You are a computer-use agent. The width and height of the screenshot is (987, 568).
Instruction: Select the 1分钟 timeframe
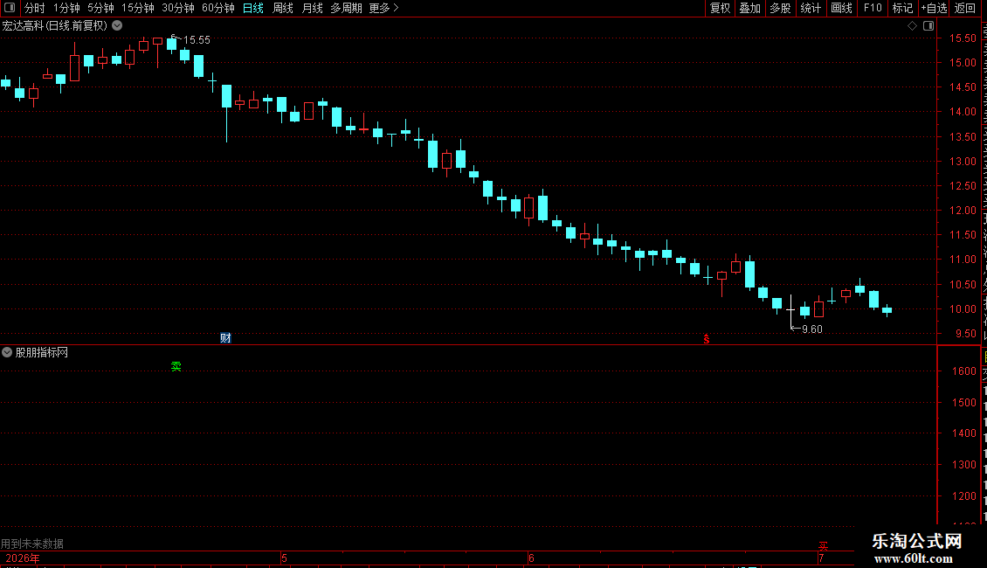pos(66,8)
